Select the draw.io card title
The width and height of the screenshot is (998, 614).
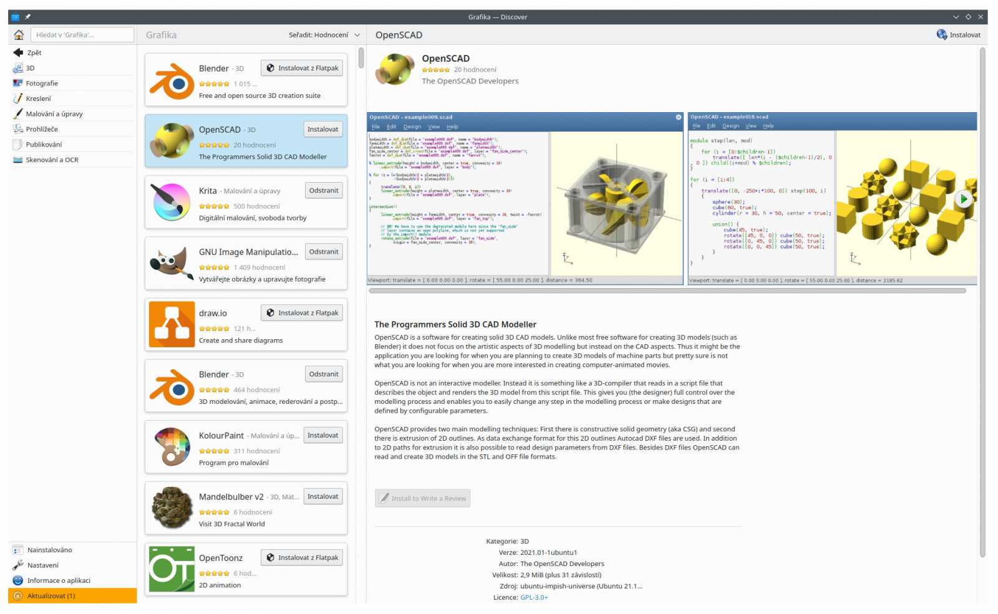pyautogui.click(x=213, y=313)
